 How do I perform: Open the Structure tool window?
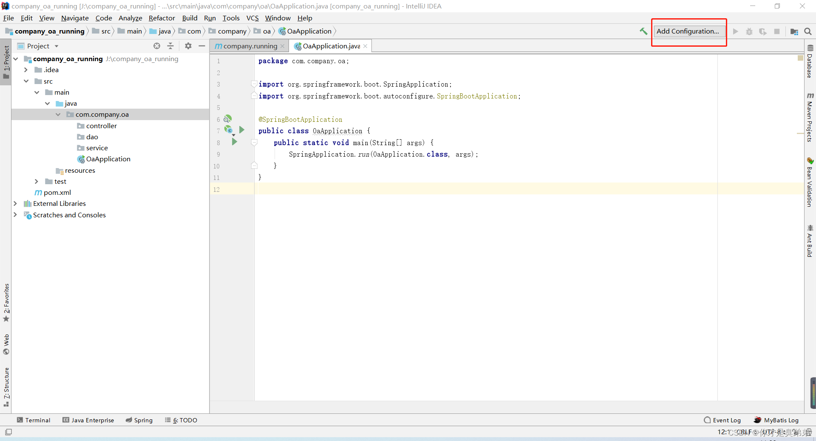coord(6,387)
